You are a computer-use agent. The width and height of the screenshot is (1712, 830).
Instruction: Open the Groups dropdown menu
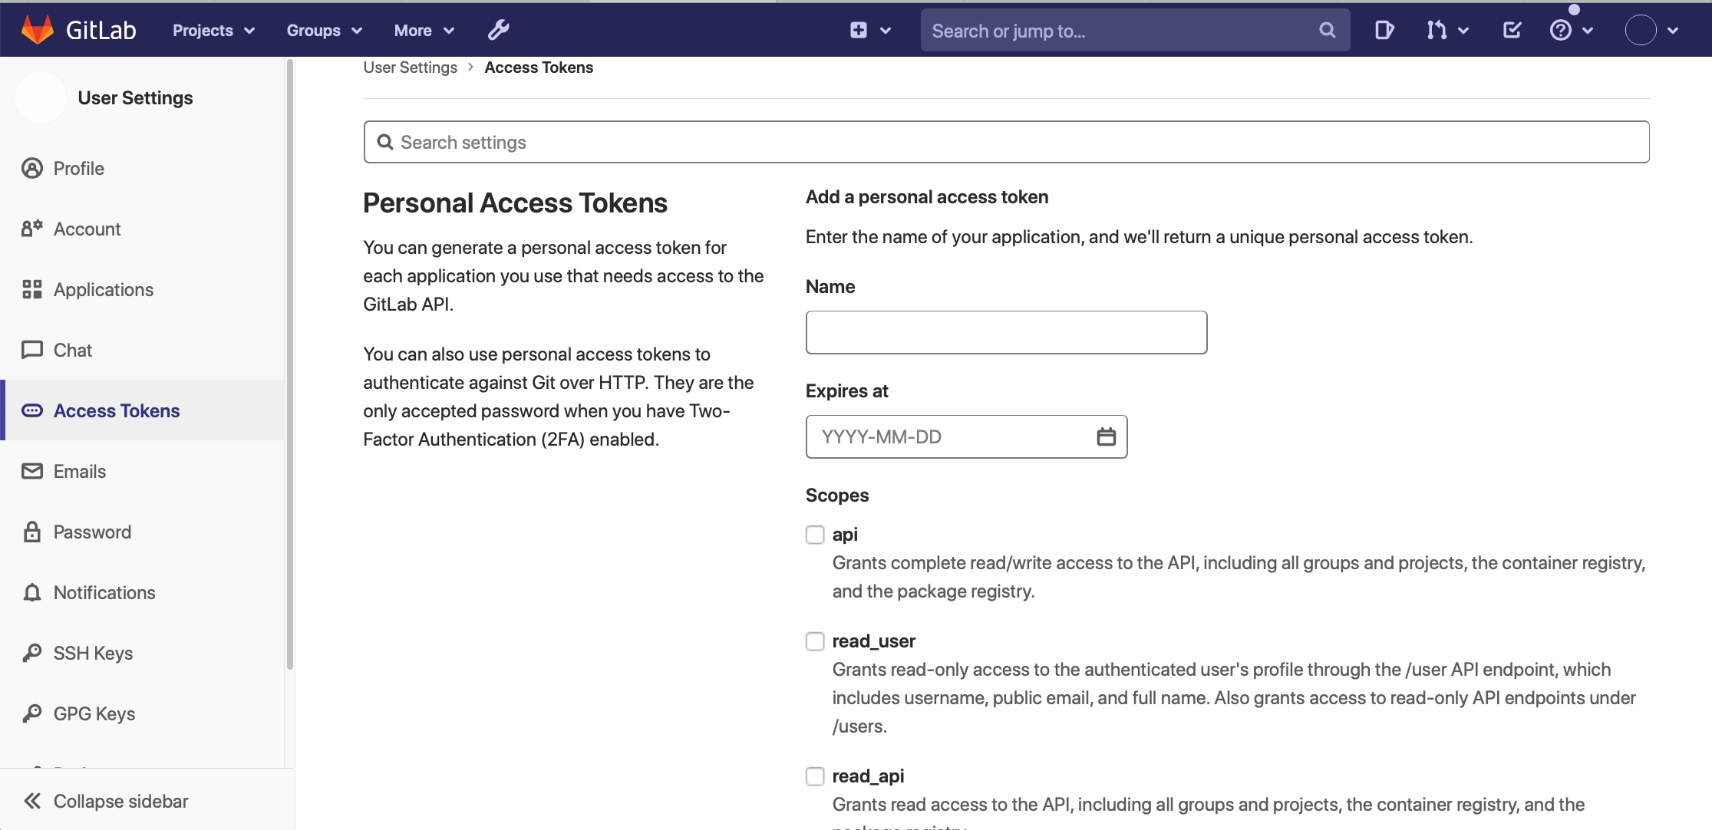pyautogui.click(x=324, y=30)
